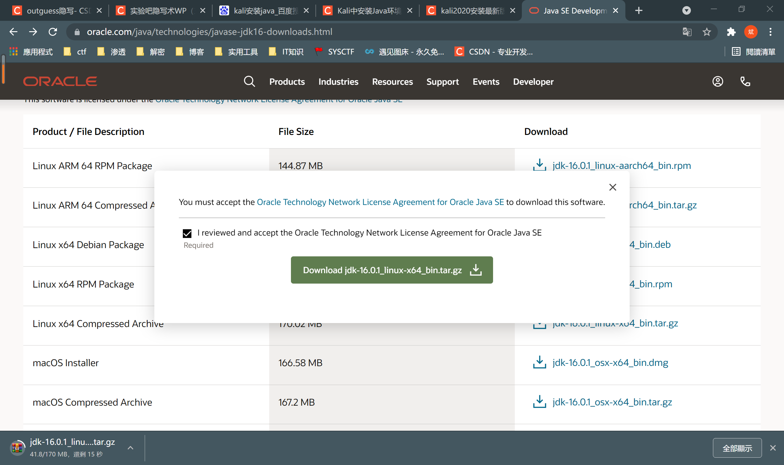The height and width of the screenshot is (465, 784).
Task: Bookmark this page with the star icon
Action: [x=707, y=32]
